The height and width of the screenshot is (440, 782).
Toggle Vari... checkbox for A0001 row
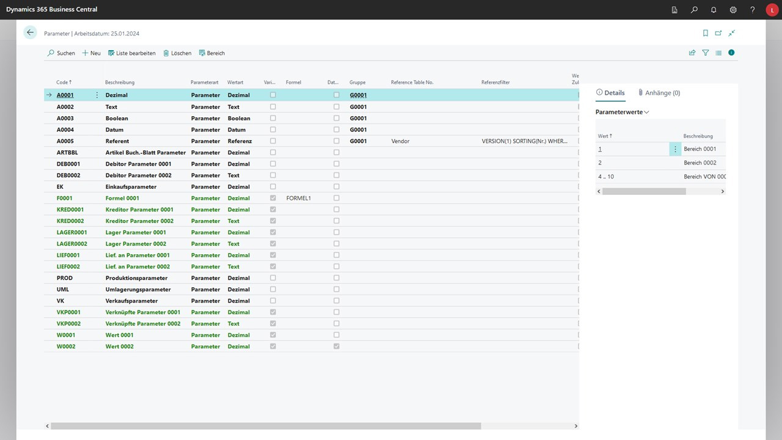point(273,95)
